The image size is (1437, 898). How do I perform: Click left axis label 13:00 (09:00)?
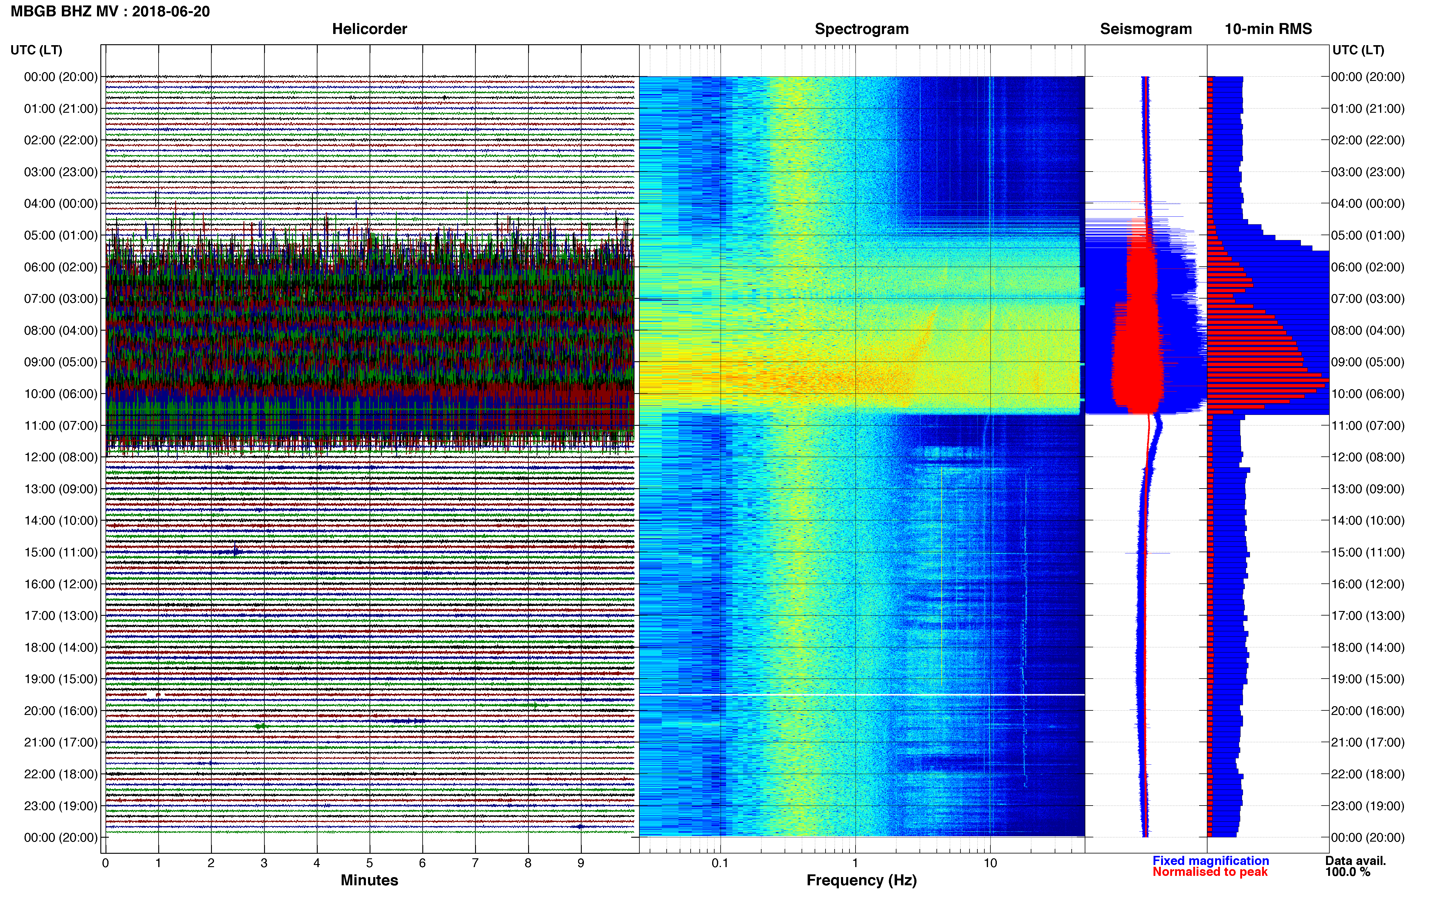tap(61, 489)
